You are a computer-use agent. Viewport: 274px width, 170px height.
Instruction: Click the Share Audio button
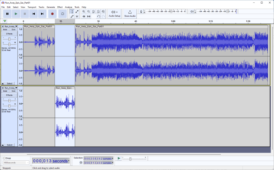point(130,14)
